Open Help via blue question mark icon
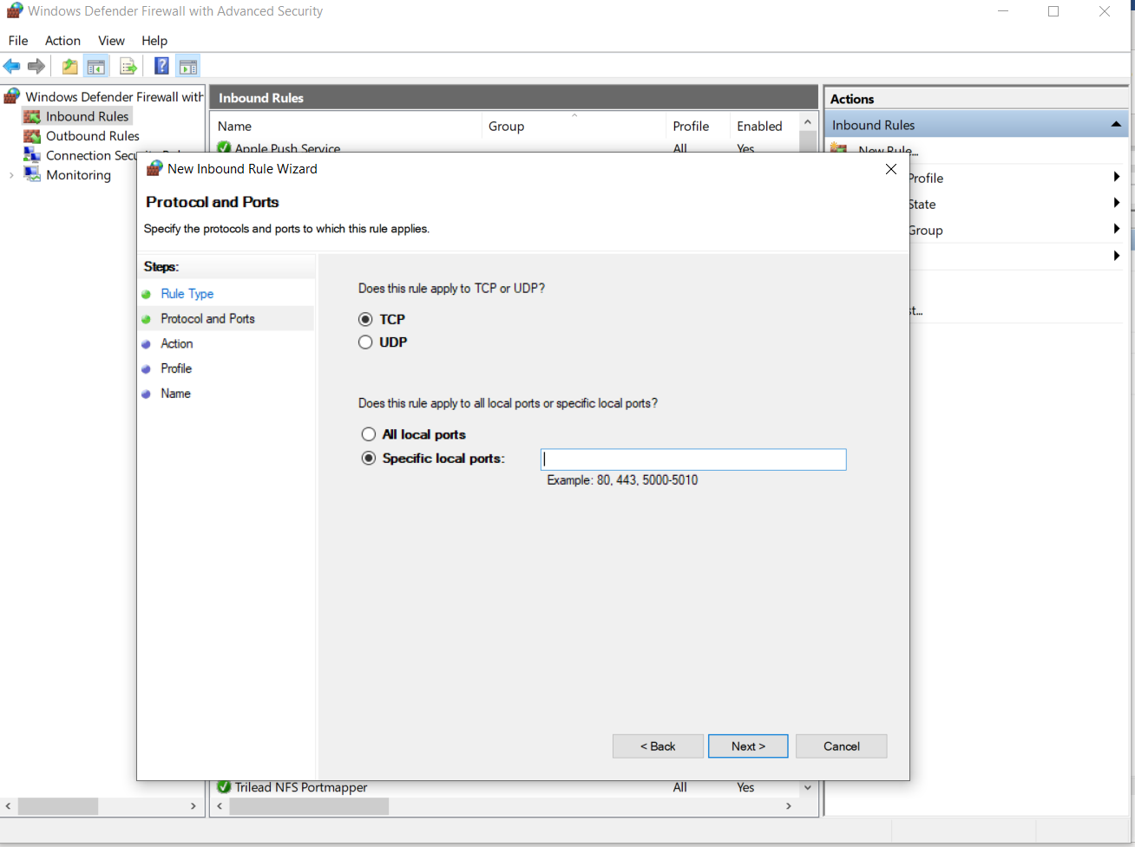 pos(161,67)
